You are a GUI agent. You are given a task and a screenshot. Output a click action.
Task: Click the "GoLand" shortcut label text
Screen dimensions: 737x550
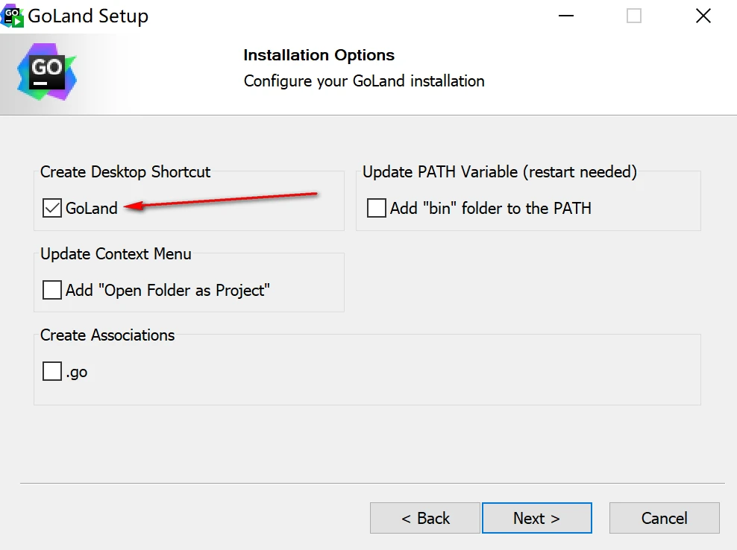point(92,208)
